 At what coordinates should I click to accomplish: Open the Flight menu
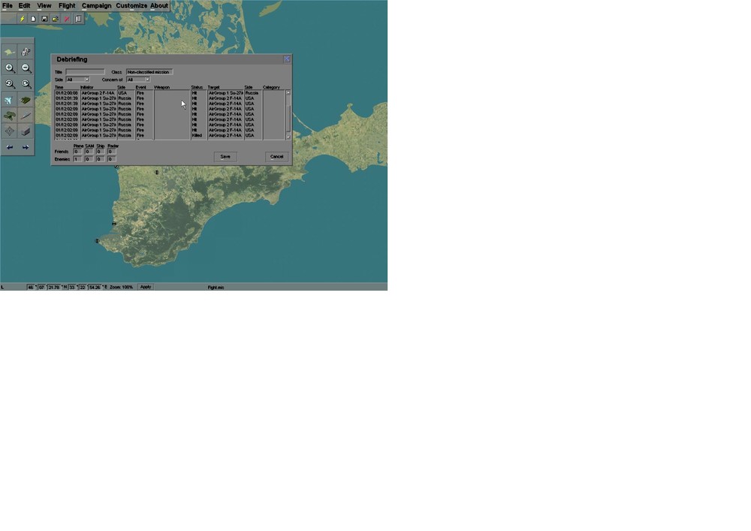click(x=67, y=6)
